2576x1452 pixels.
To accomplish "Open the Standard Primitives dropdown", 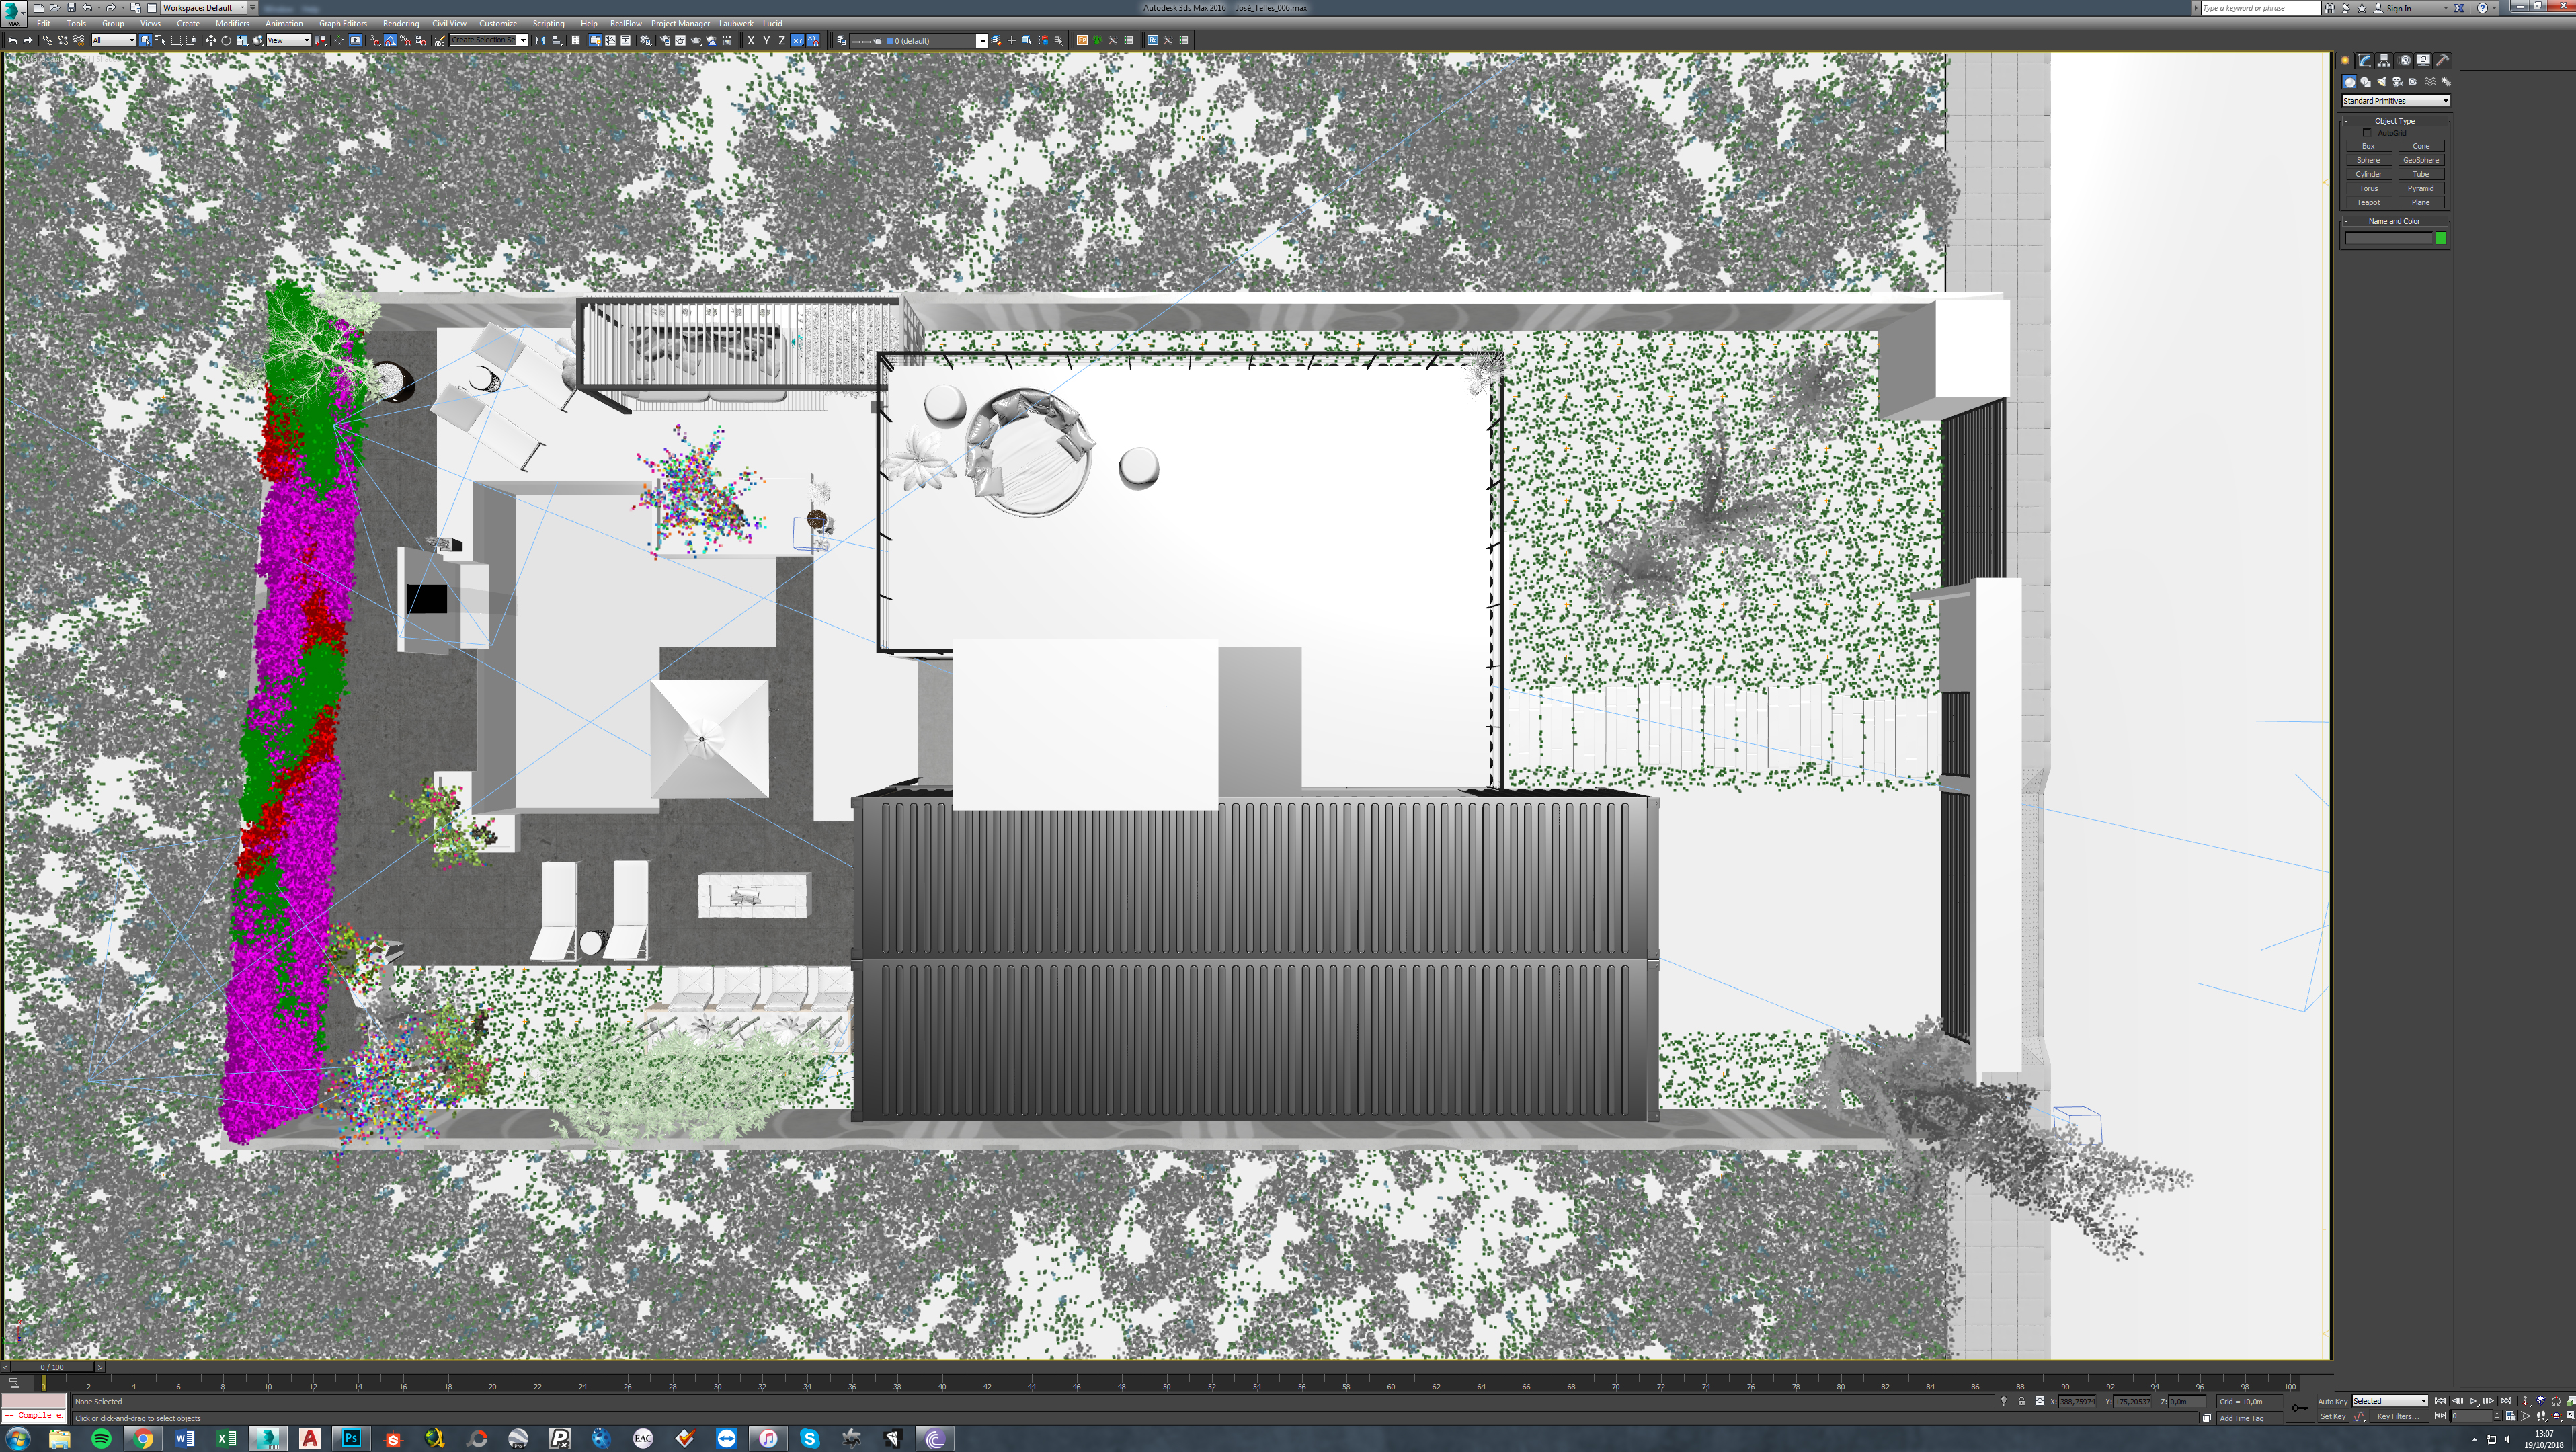I will (2395, 101).
